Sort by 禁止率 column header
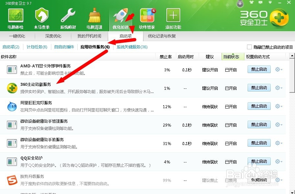 (165, 57)
